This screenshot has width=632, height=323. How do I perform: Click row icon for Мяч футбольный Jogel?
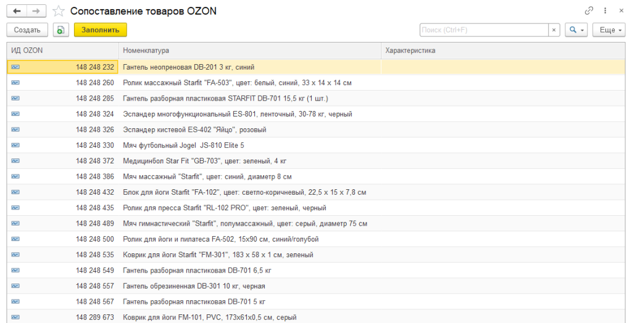click(15, 145)
